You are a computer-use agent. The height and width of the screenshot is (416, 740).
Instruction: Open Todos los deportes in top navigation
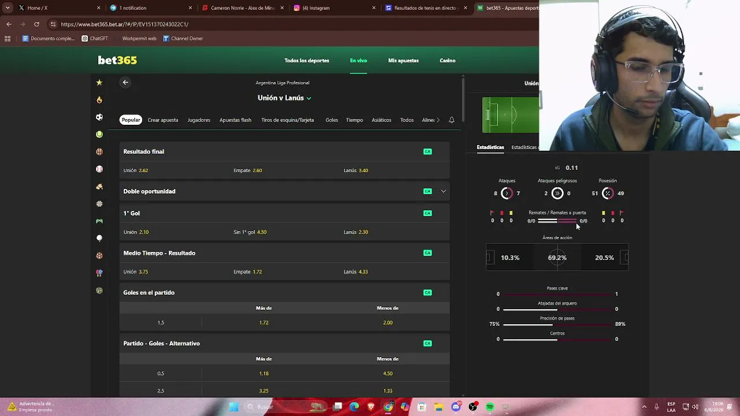(x=307, y=61)
